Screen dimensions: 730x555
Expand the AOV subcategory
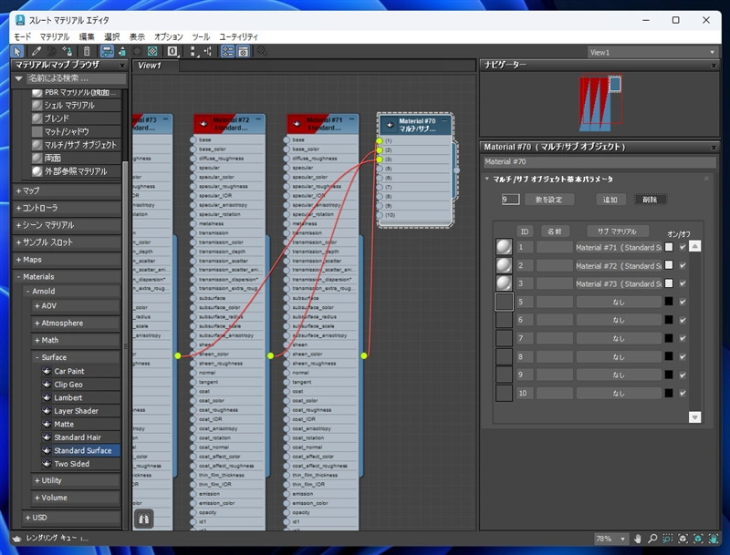(77, 306)
